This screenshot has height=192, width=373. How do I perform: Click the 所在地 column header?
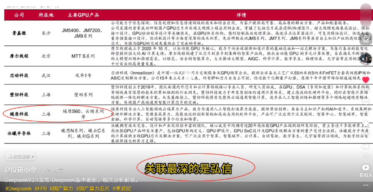coord(46,15)
